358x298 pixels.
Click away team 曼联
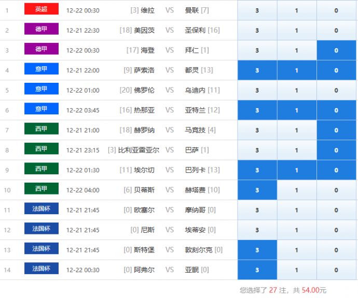[x=192, y=10]
